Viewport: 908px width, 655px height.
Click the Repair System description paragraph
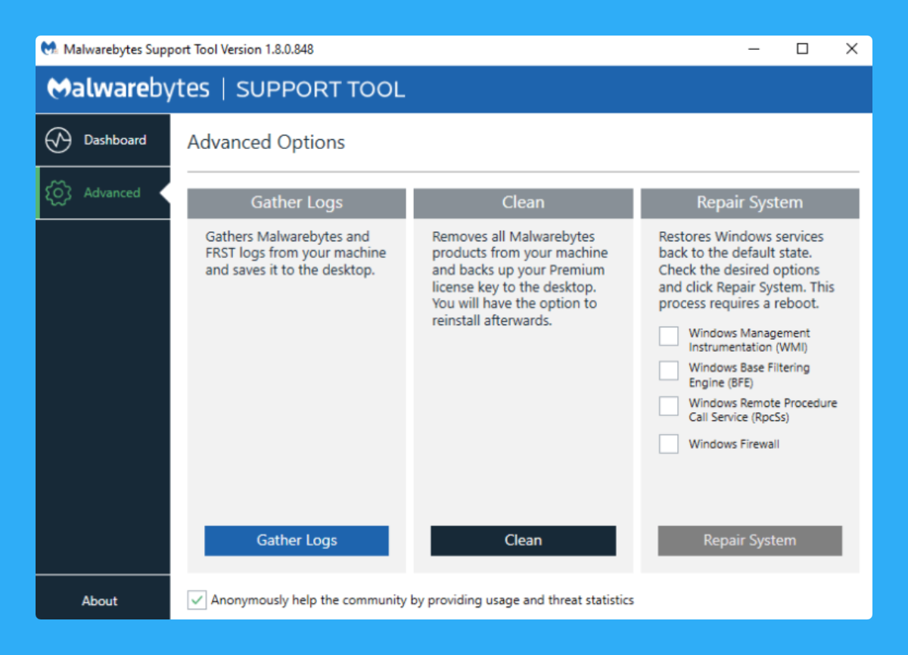[x=747, y=270]
